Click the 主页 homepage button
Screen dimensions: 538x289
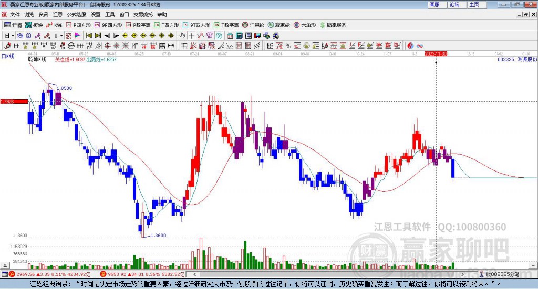(x=477, y=4)
